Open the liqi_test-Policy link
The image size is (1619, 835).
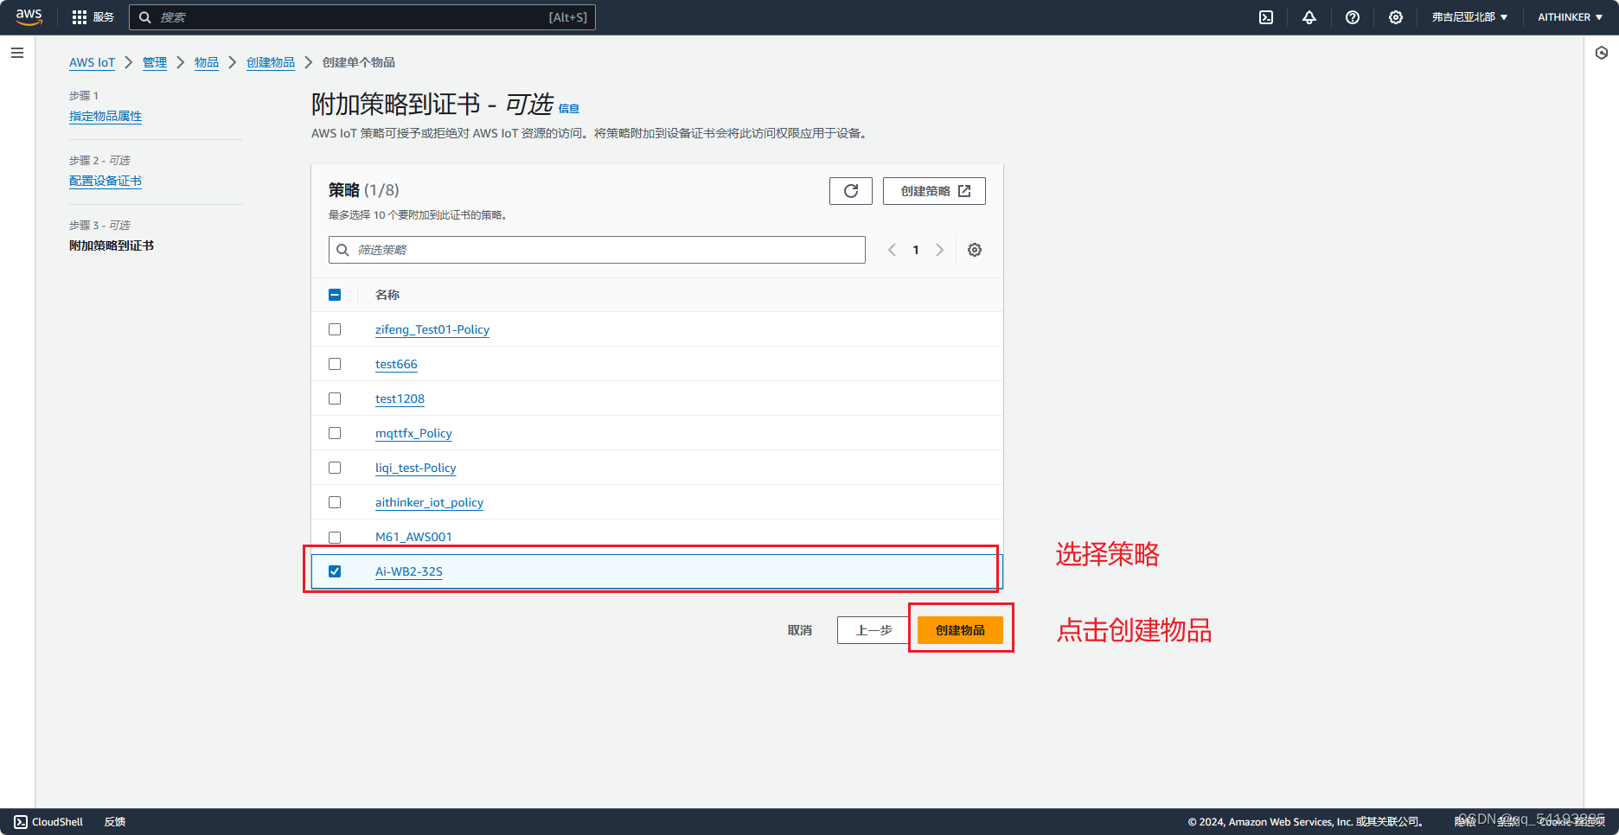(x=416, y=468)
